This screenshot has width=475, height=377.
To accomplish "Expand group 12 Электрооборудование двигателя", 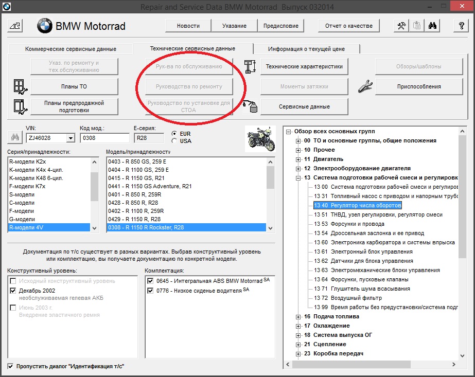I will point(298,169).
